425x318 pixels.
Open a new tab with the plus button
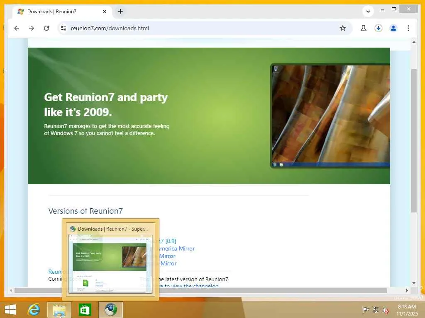[120, 11]
